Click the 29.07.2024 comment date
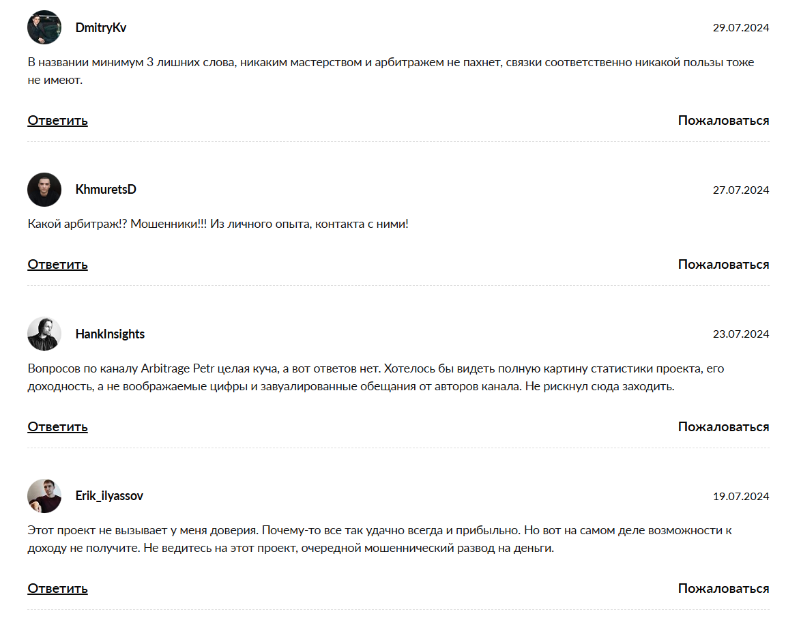This screenshot has width=786, height=627. (x=740, y=28)
